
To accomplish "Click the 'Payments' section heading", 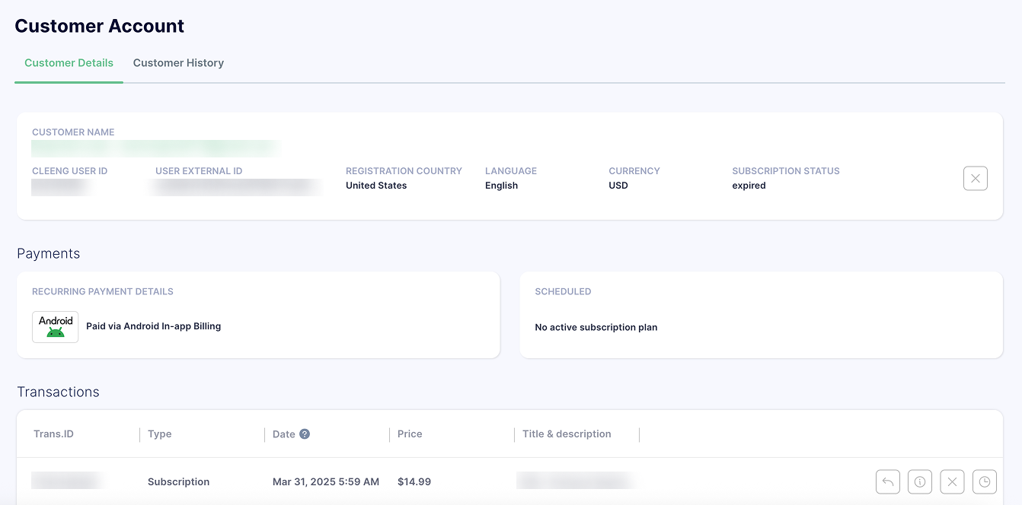I will pyautogui.click(x=49, y=253).
